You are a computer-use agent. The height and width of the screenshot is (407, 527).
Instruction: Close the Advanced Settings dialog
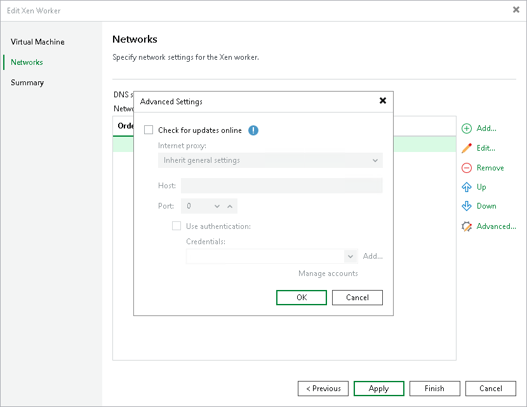382,100
